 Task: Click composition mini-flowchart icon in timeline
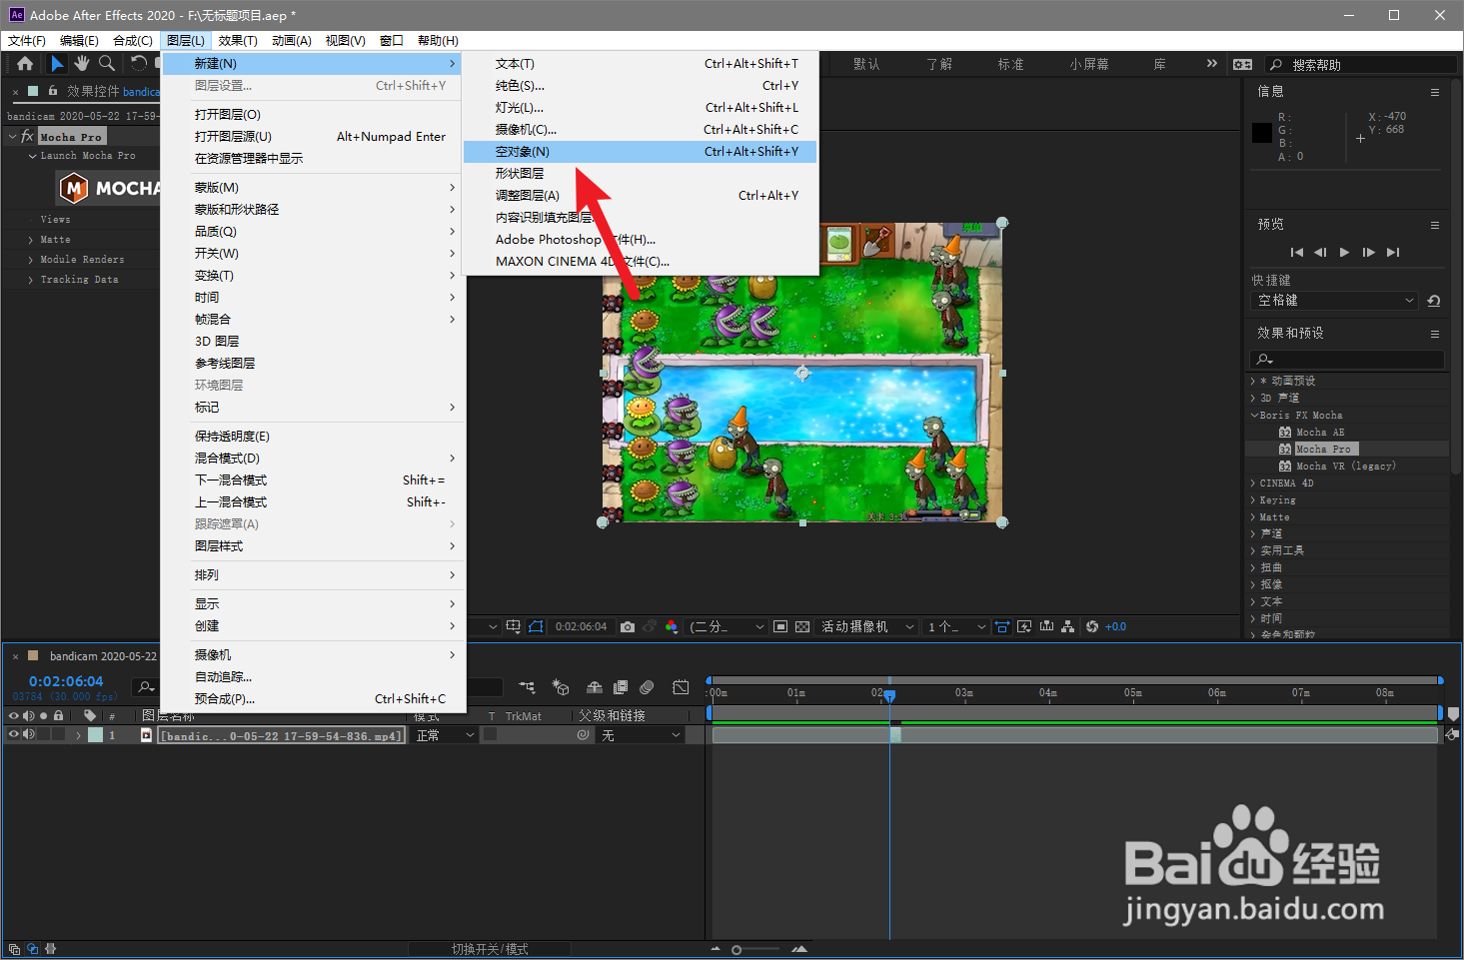click(x=527, y=687)
